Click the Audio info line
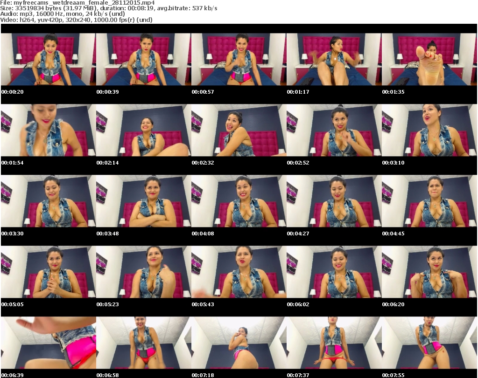478x378 pixels. coord(63,14)
